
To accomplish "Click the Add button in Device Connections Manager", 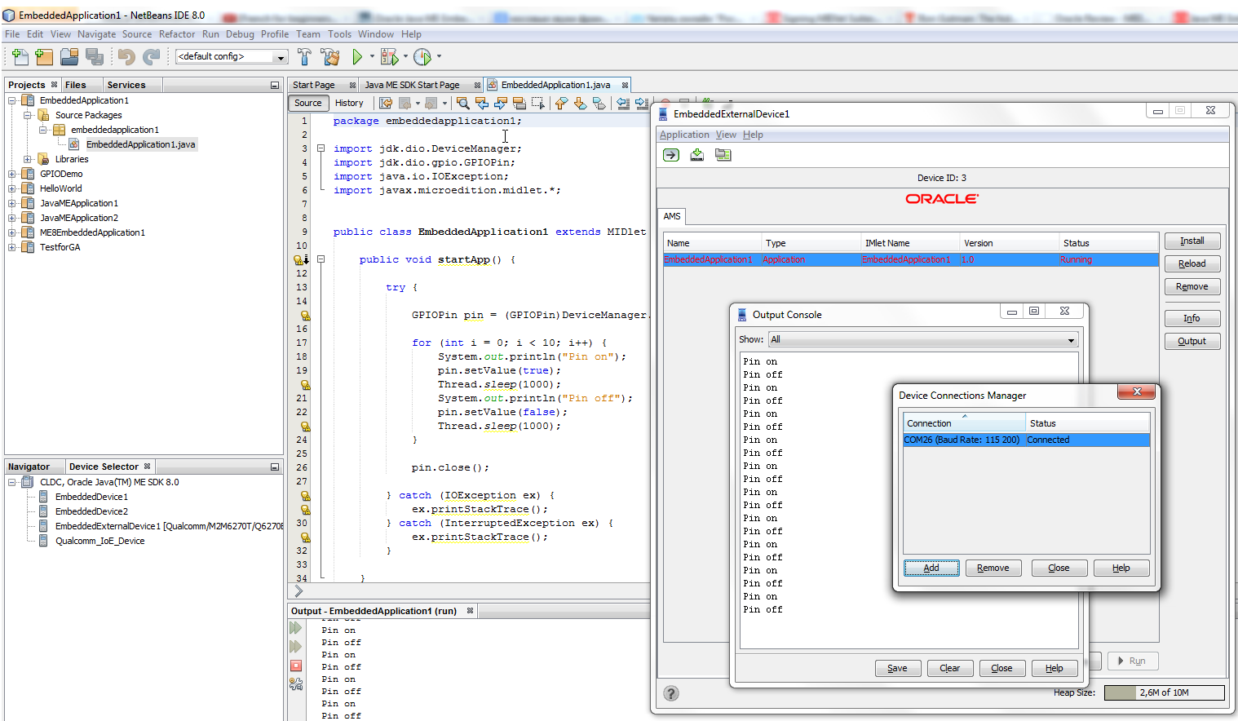I will (931, 568).
